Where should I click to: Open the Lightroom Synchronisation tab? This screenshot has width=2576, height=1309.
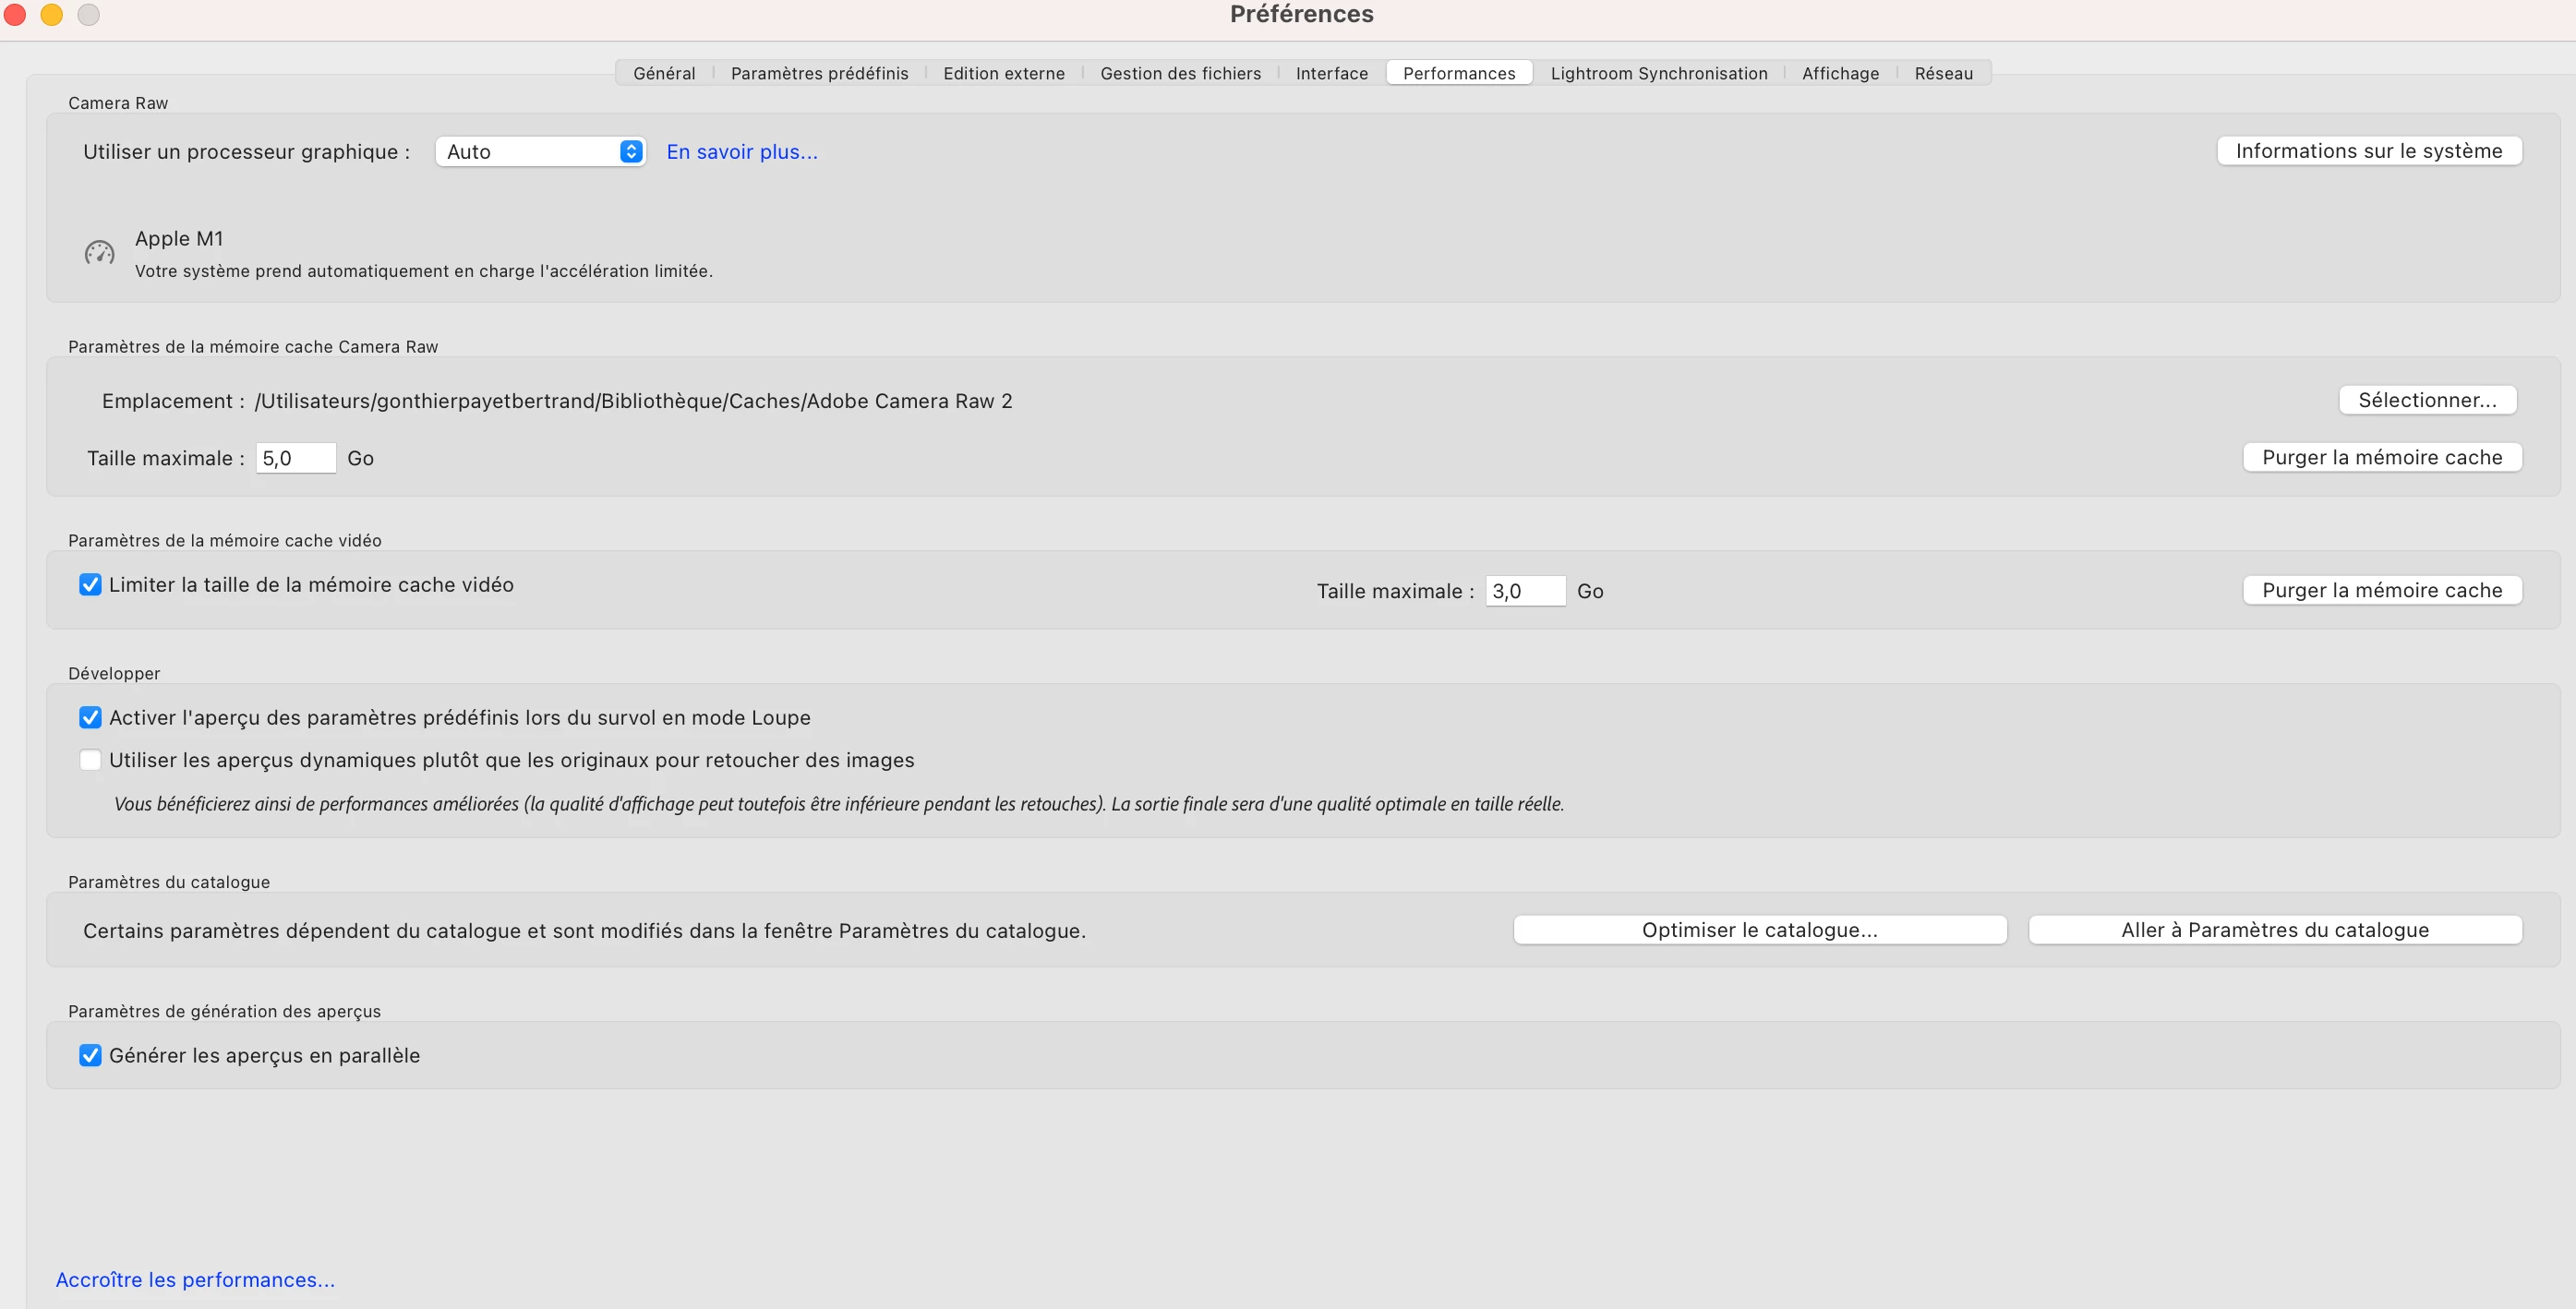tap(1658, 73)
